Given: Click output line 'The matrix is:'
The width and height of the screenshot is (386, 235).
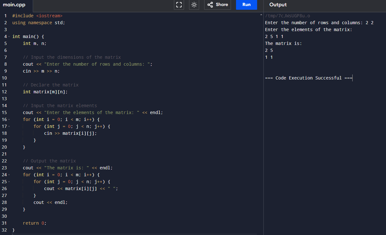Looking at the screenshot, I should tap(284, 43).
